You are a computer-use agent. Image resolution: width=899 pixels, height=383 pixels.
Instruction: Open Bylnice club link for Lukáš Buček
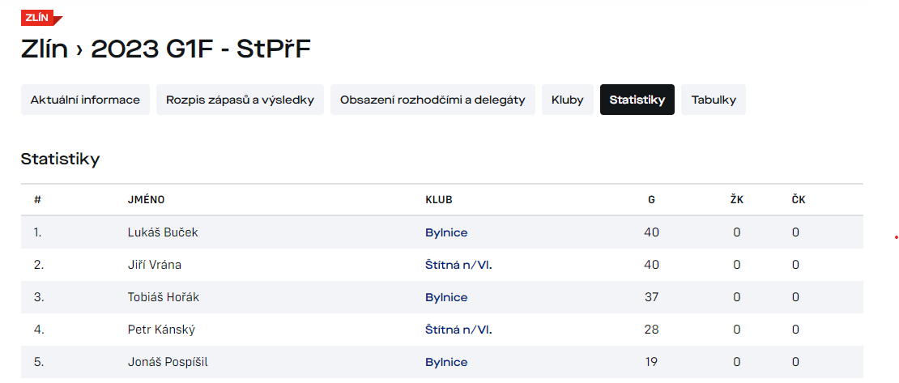pyautogui.click(x=446, y=232)
